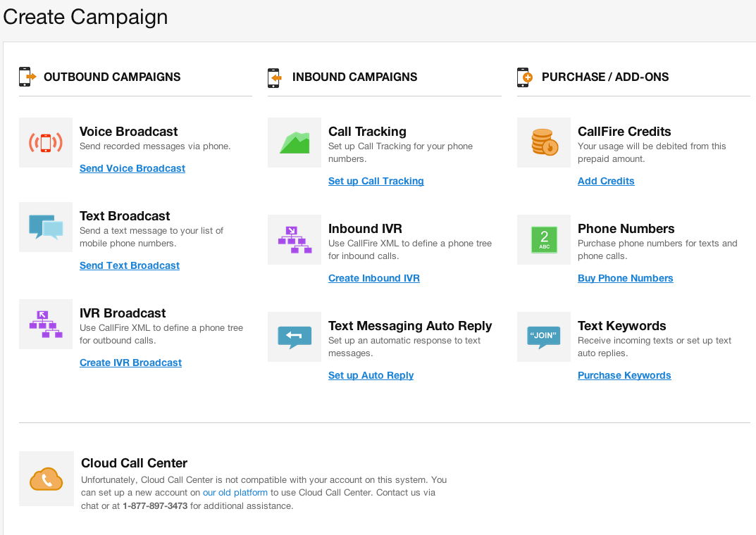Click the PURCHASE / ADD-ONS section title
756x535 pixels.
pyautogui.click(x=605, y=77)
